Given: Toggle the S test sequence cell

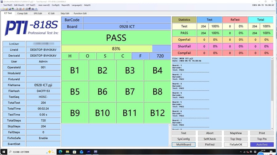Looking at the screenshot, I should pyautogui.click(x=105, y=56).
